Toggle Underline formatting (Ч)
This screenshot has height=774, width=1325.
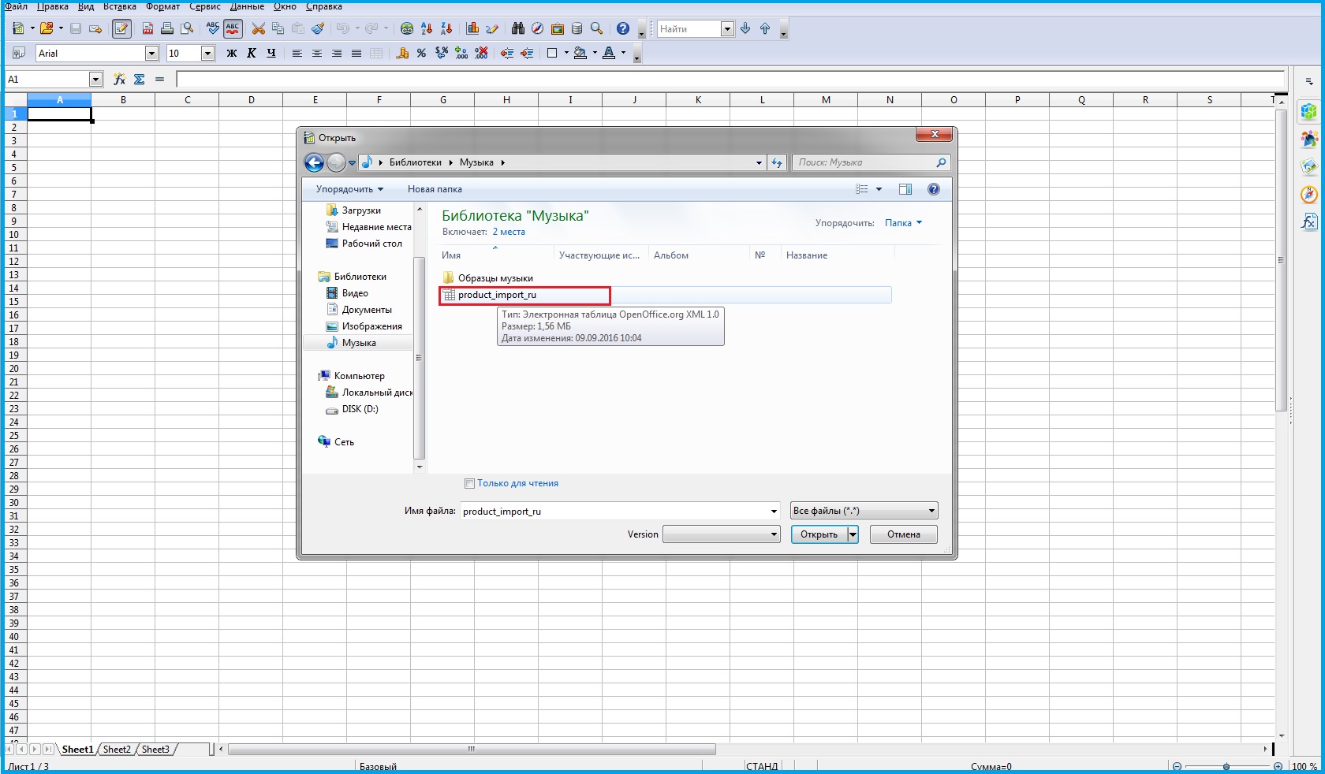coord(271,54)
